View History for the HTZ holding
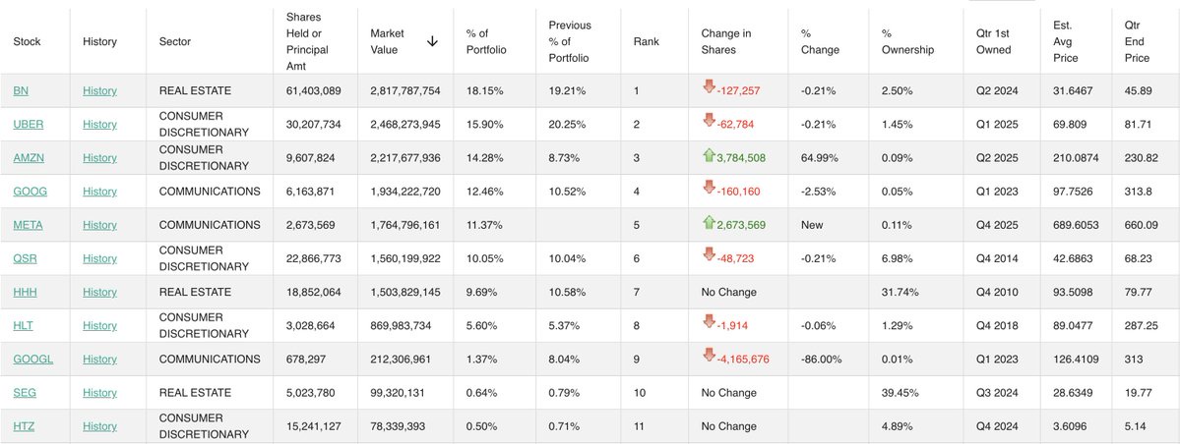This screenshot has height=444, width=1180. tap(99, 426)
